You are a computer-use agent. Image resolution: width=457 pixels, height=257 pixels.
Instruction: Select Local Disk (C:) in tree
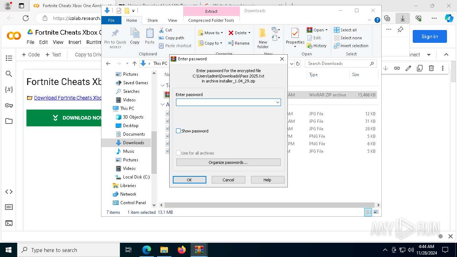tap(133, 177)
